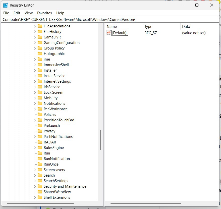Click the tree pane horizontal scrollbar
This screenshot has width=221, height=209.
click(x=40, y=203)
